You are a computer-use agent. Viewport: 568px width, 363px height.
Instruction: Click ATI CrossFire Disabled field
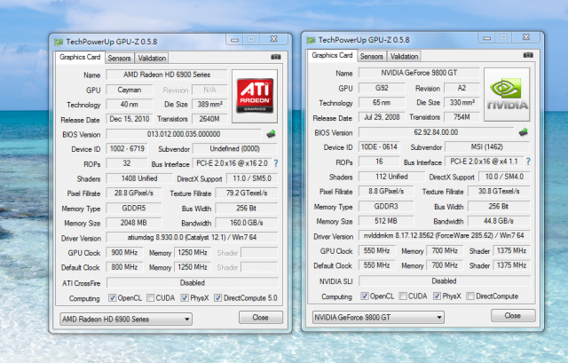(x=193, y=282)
